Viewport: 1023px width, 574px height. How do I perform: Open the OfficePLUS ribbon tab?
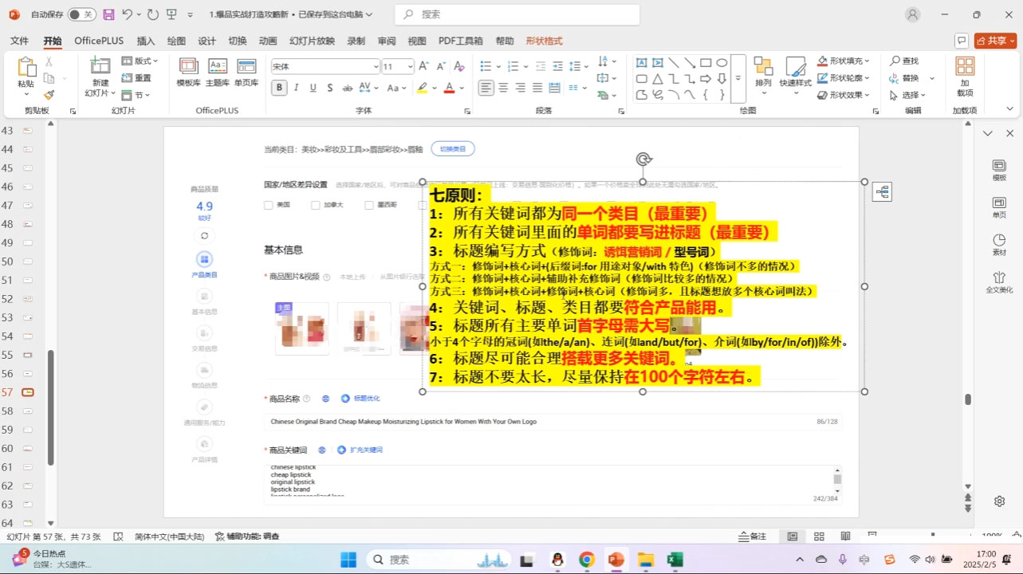pyautogui.click(x=99, y=41)
